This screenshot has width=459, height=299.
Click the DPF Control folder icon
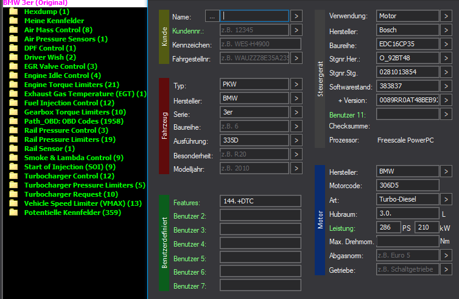pos(13,48)
